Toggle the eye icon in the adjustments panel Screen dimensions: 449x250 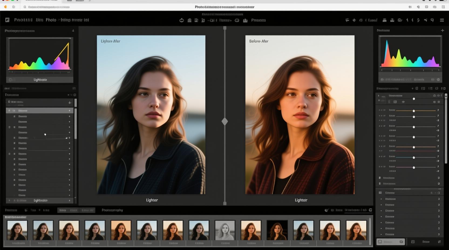[403, 102]
